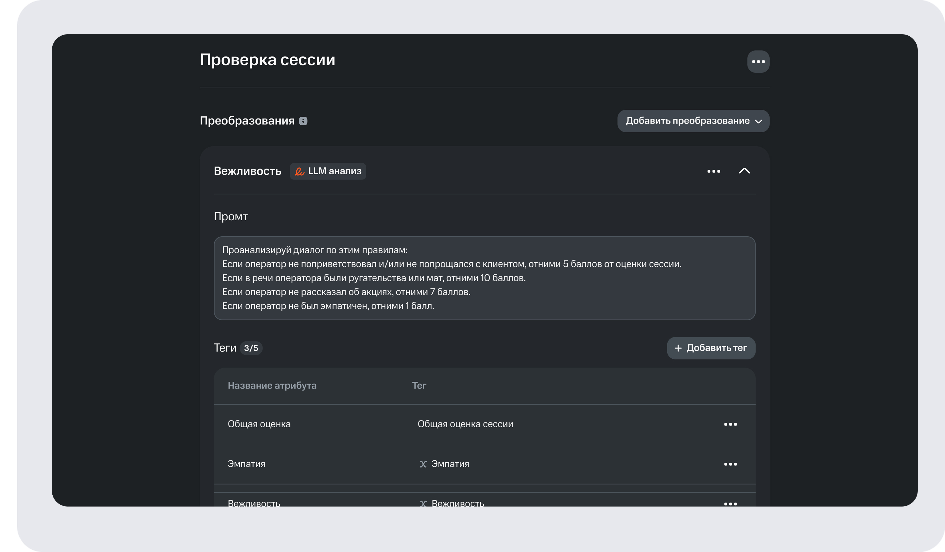Click the 3/5 tags counter badge
945x552 pixels.
tap(252, 348)
